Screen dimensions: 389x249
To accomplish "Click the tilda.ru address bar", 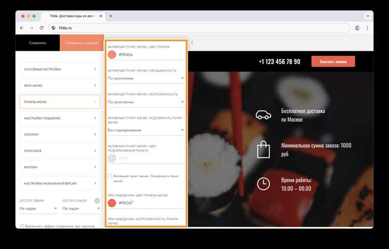I will tap(199, 28).
